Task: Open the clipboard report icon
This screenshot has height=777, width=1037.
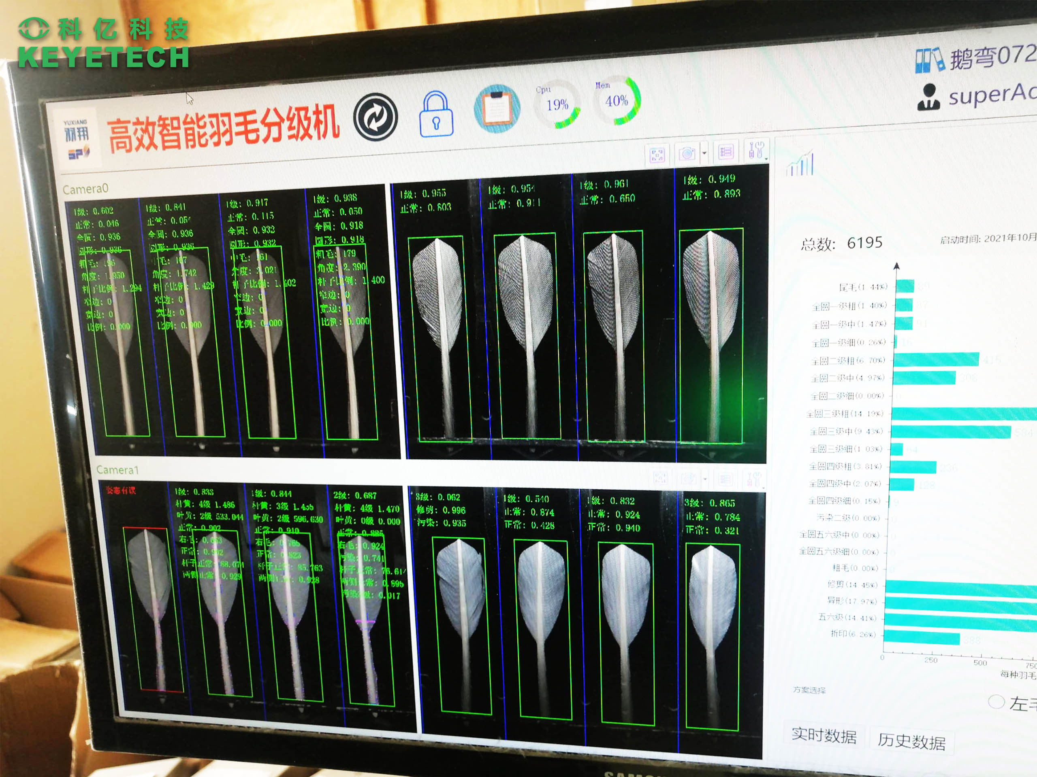Action: pos(497,109)
